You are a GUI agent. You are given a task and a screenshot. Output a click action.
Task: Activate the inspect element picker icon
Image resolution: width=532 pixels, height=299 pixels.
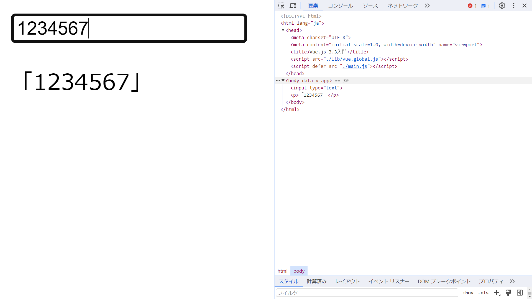pyautogui.click(x=281, y=6)
